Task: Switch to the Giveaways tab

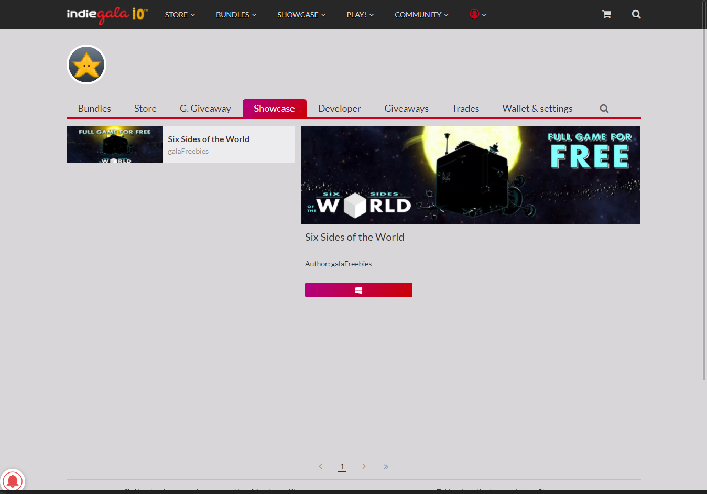Action: click(407, 109)
